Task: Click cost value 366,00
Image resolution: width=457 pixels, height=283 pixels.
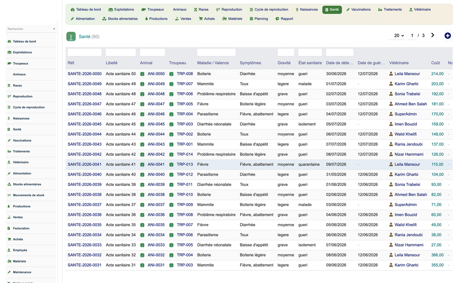Action: point(438,255)
